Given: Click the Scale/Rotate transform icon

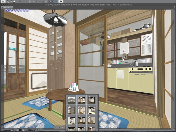Looking at the screenshot, I should 30,2.
